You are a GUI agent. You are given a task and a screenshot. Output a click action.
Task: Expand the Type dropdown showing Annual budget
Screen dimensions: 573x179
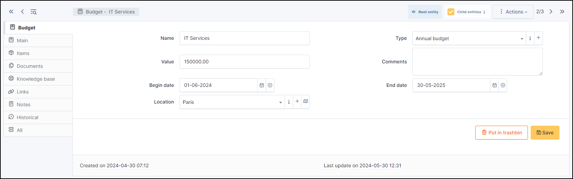[x=469, y=38]
